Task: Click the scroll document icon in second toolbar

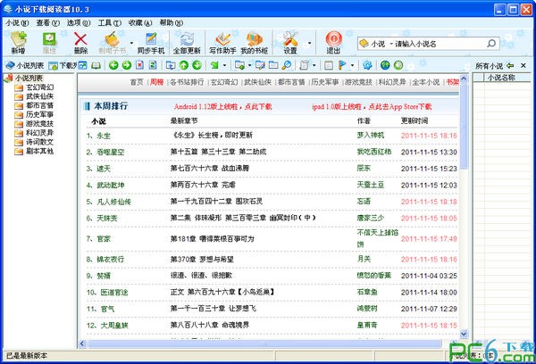Action: [x=304, y=65]
